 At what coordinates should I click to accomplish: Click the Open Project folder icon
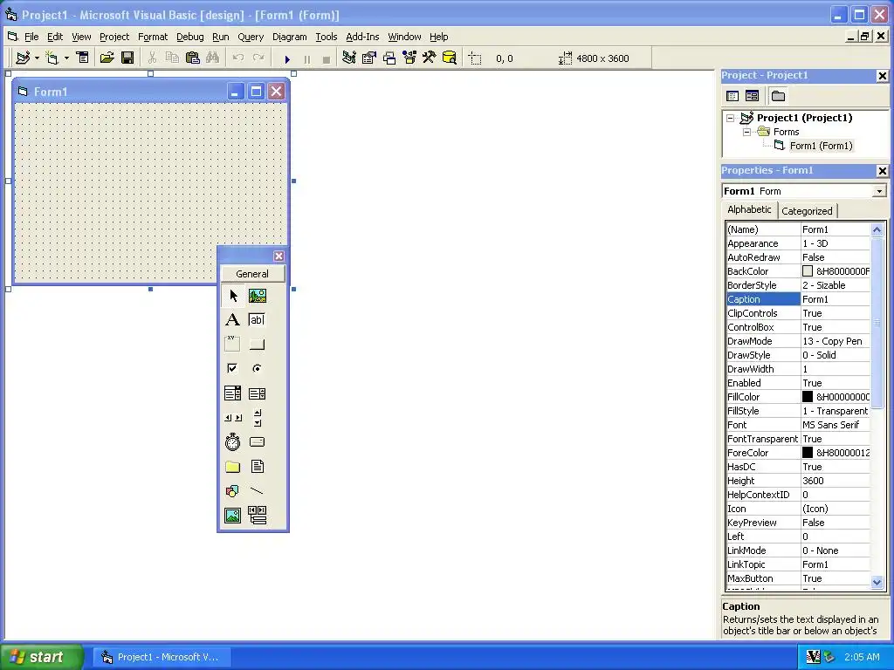tap(107, 58)
